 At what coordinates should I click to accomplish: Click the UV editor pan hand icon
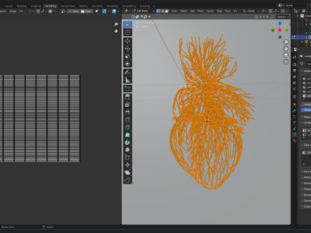116,31
